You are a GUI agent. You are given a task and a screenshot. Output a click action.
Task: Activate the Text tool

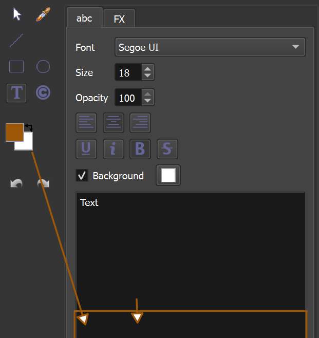pyautogui.click(x=16, y=93)
